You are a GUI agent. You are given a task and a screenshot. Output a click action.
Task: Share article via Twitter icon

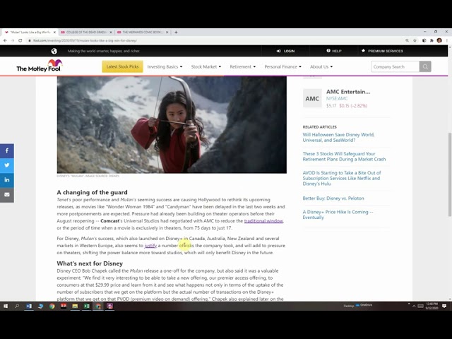(x=6, y=165)
